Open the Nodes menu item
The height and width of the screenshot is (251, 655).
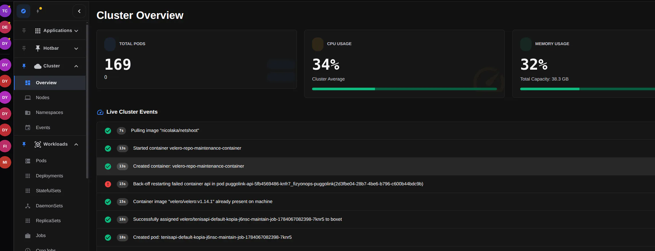click(50, 98)
